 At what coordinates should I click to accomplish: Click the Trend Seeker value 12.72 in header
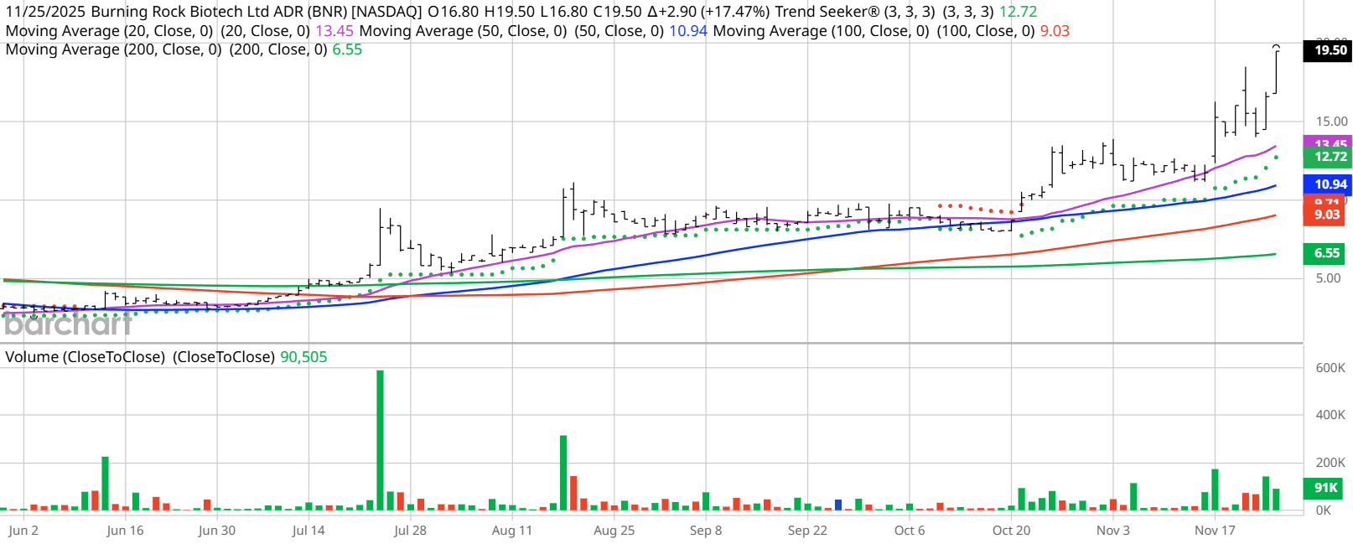pos(1018,12)
